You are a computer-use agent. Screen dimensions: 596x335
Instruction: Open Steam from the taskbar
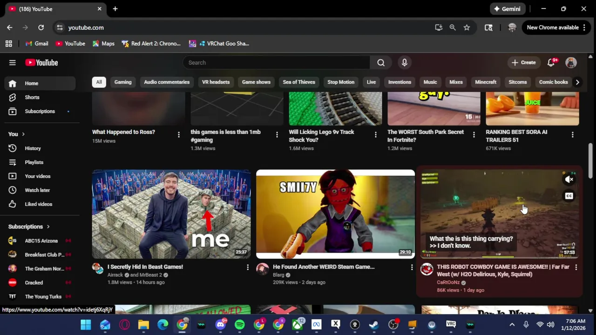tap(374, 324)
